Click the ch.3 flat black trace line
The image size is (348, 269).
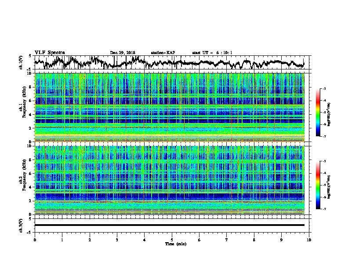169,225
